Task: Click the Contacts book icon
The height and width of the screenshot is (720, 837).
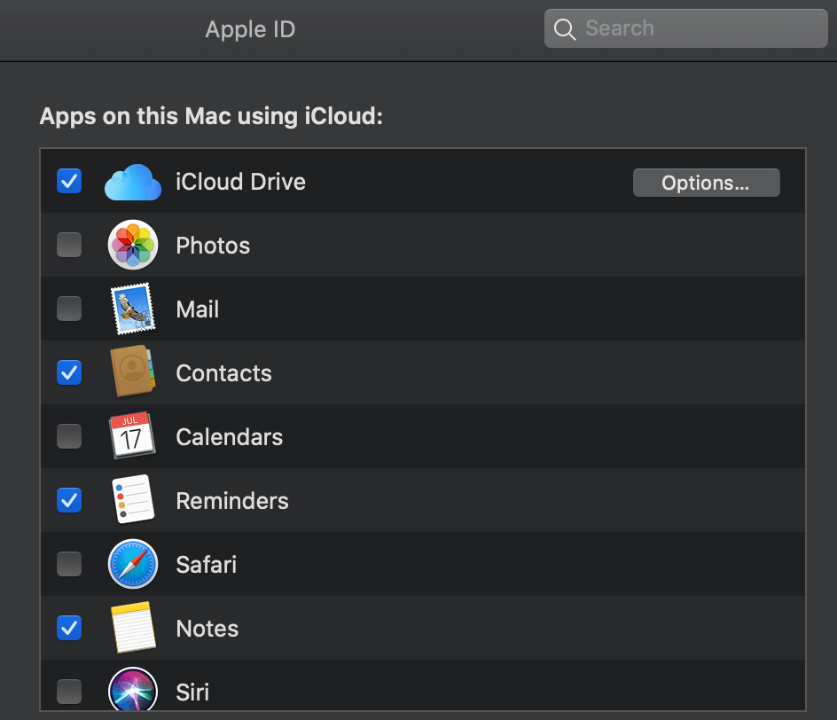Action: click(x=133, y=372)
